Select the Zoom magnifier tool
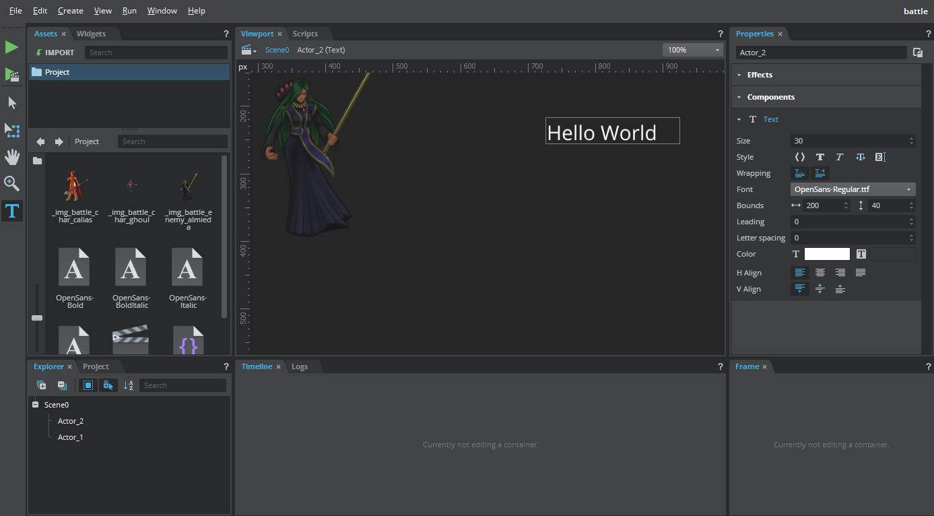Viewport: 934px width, 516px height. (11, 183)
